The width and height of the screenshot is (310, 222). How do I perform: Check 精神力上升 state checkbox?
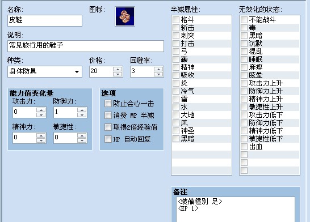pos(244,99)
